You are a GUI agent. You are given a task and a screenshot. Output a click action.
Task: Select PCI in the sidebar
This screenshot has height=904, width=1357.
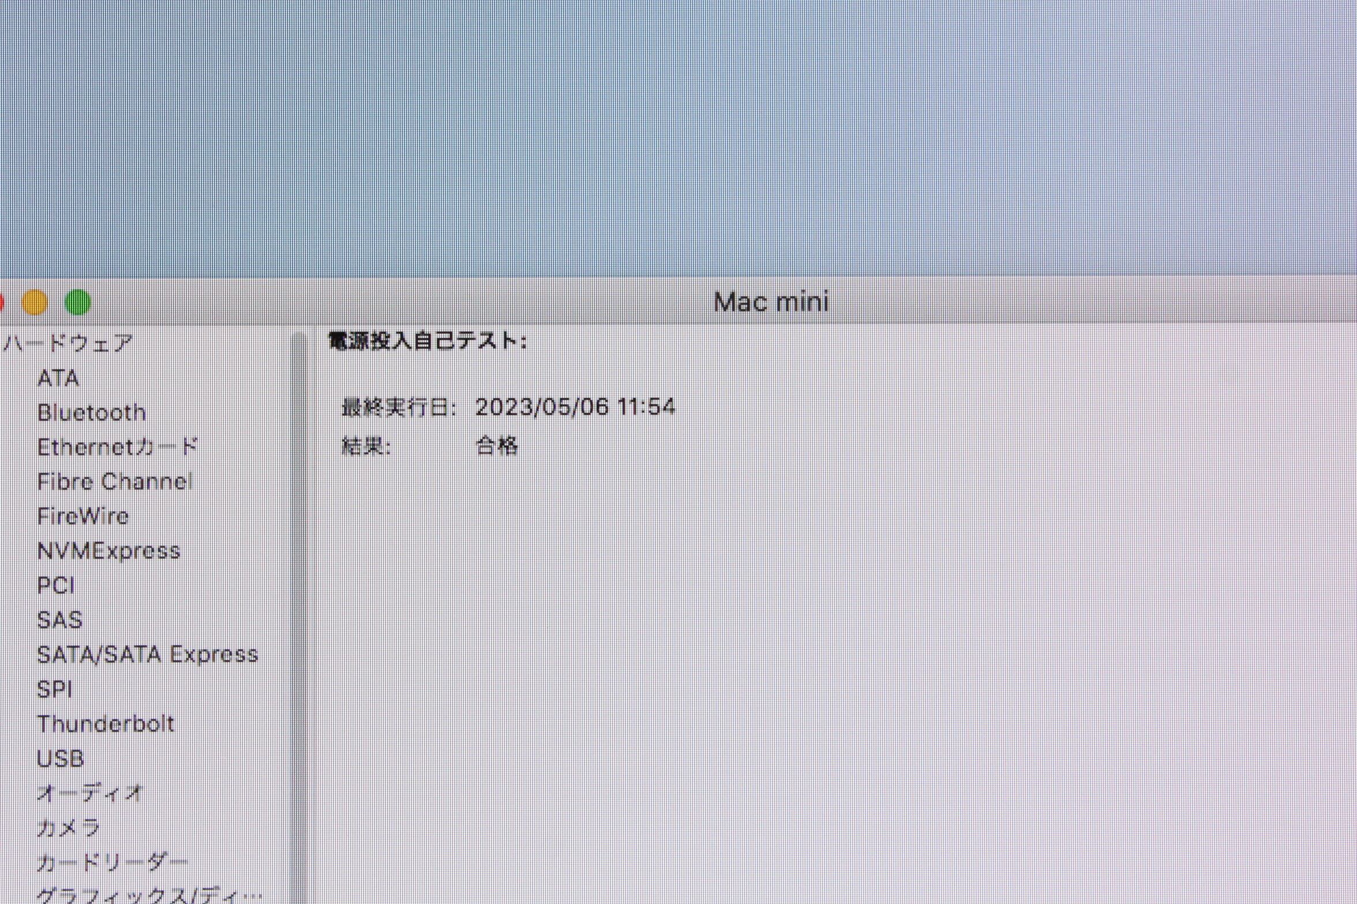pos(56,585)
